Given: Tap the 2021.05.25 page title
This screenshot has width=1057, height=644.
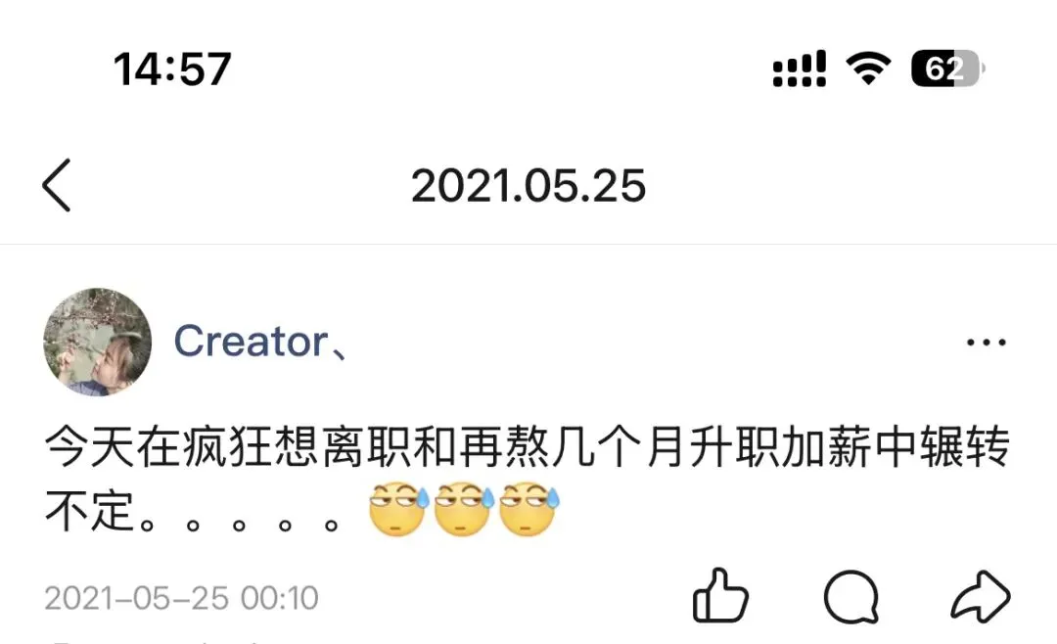Looking at the screenshot, I should pyautogui.click(x=528, y=185).
